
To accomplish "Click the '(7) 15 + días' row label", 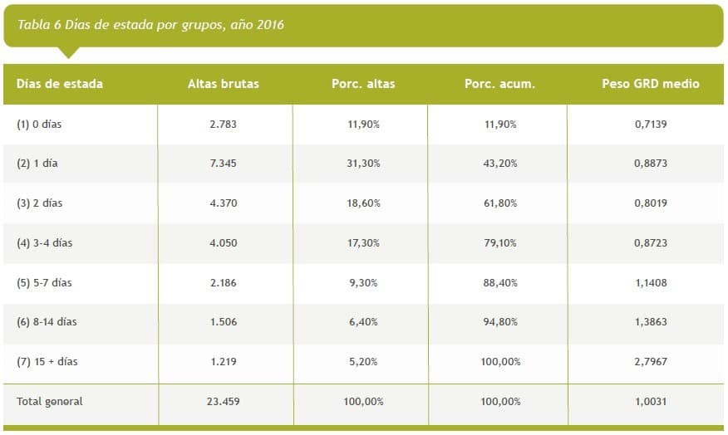I will (x=47, y=362).
